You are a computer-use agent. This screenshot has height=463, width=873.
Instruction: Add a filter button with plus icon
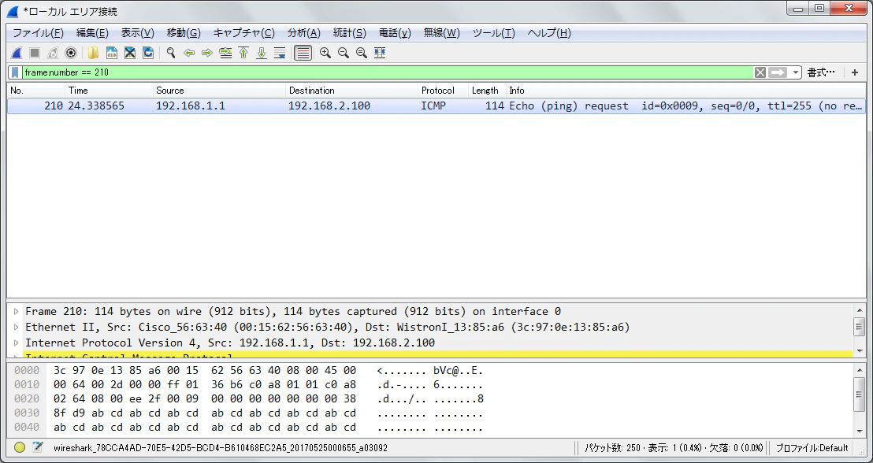[855, 72]
